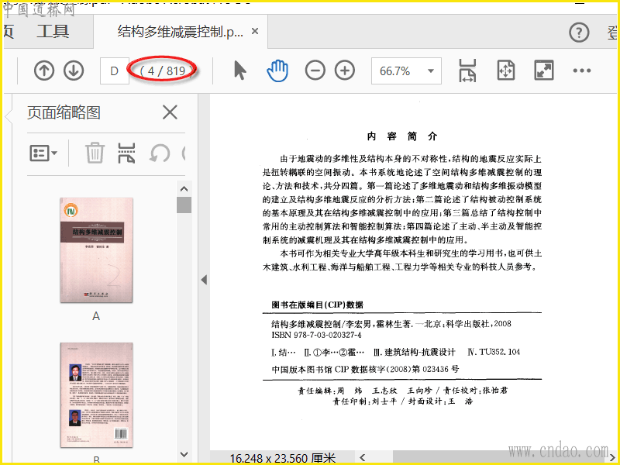Go to previous page with up arrow

(44, 71)
